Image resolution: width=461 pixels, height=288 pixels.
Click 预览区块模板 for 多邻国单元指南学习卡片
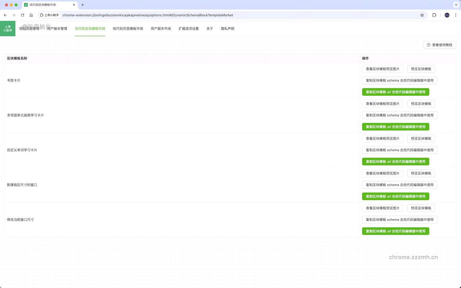point(421,104)
